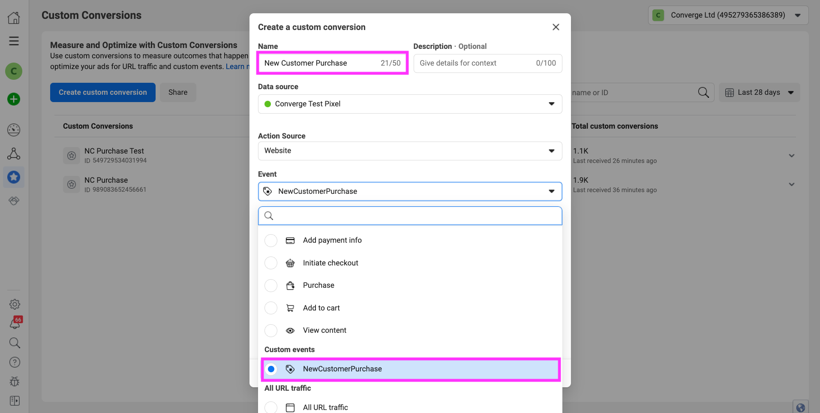
Task: Click the green plus create icon
Action: (x=14, y=99)
